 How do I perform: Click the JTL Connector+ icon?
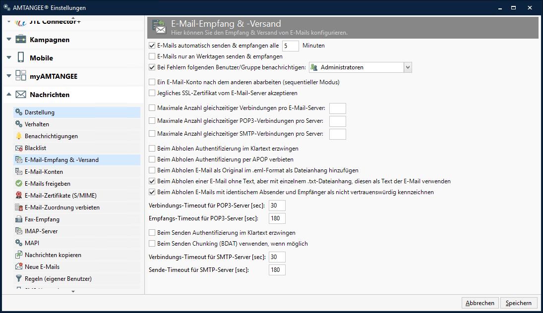pyautogui.click(x=21, y=22)
